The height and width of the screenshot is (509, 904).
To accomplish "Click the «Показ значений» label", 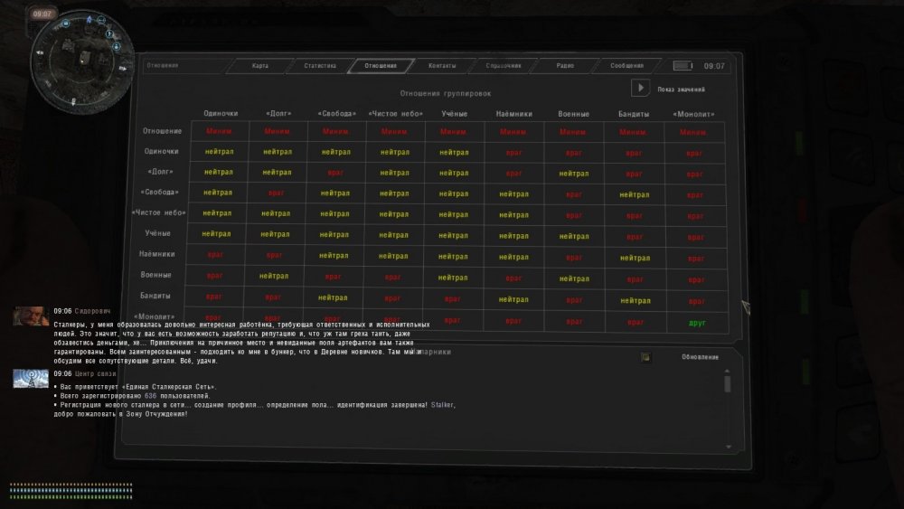I will coord(681,90).
